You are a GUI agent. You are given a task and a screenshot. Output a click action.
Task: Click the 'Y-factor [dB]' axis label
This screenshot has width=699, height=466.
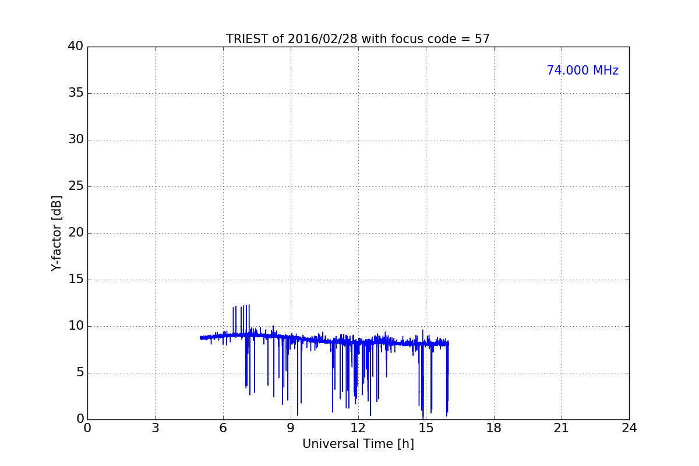57,233
